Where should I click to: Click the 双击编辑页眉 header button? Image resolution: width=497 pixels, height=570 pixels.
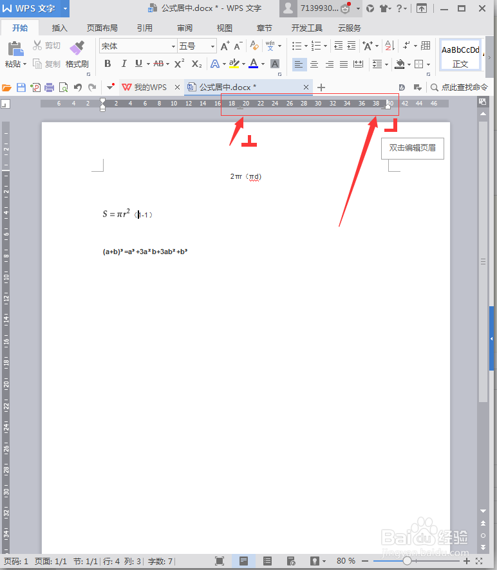[413, 148]
